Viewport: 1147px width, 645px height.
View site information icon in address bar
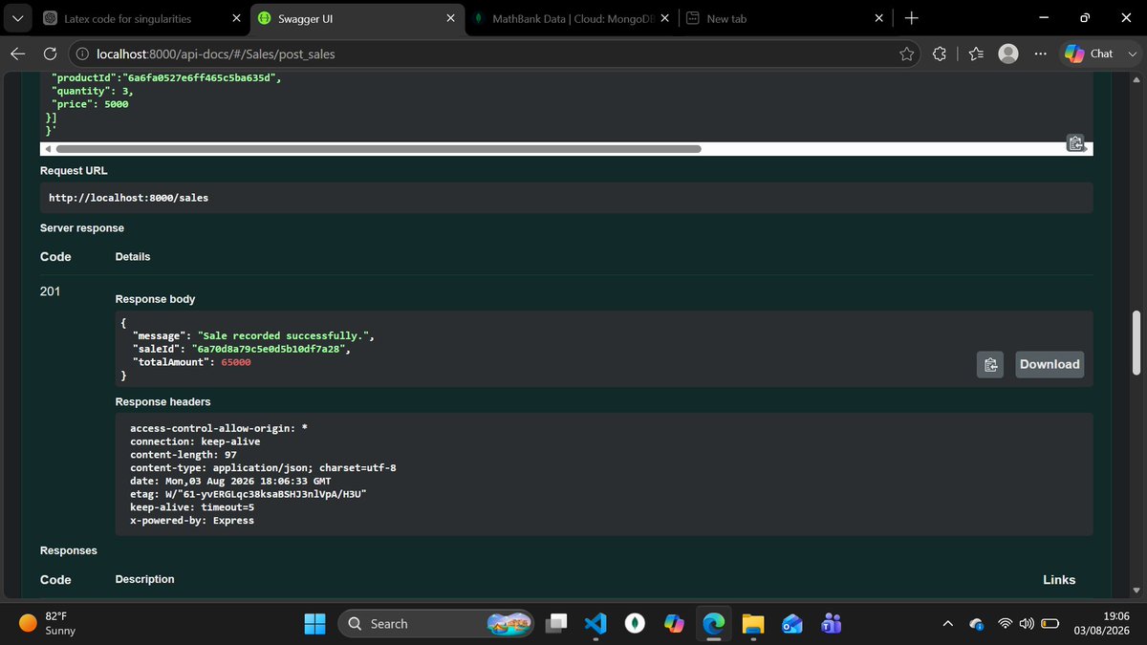click(82, 54)
